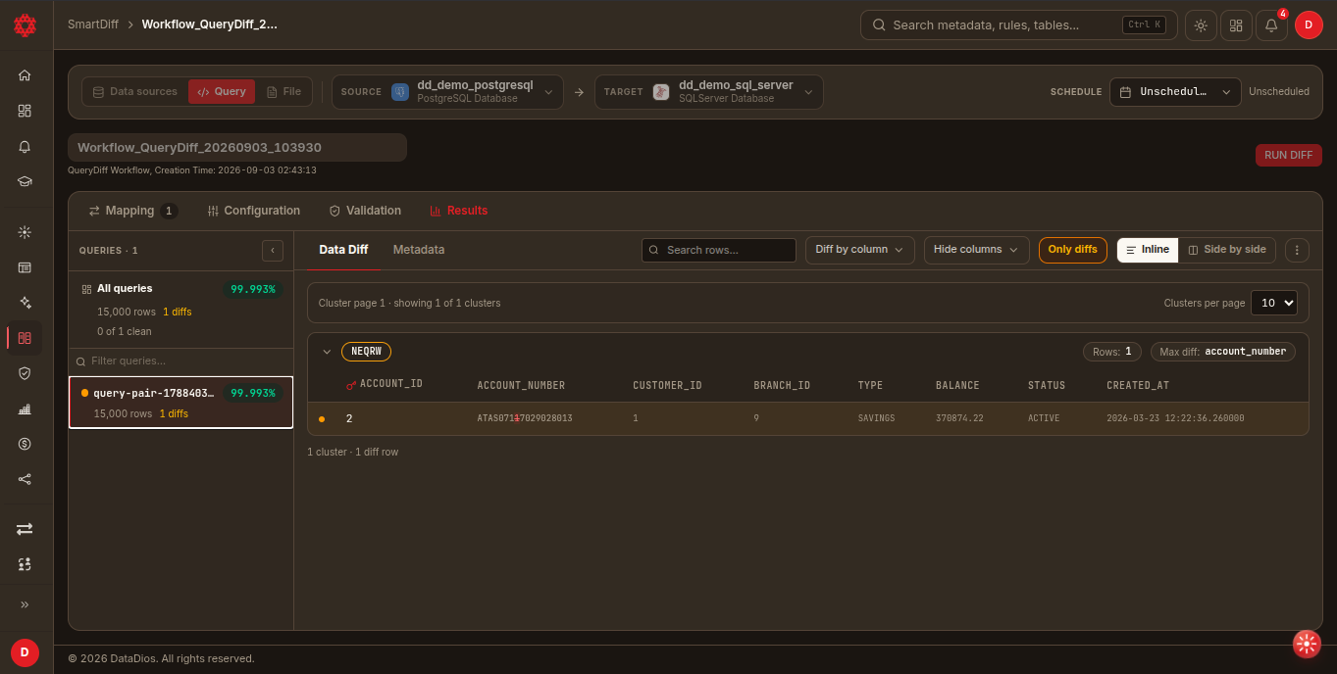The height and width of the screenshot is (674, 1337).
Task: Expand the sidebar with double chevron
Action: (x=25, y=604)
